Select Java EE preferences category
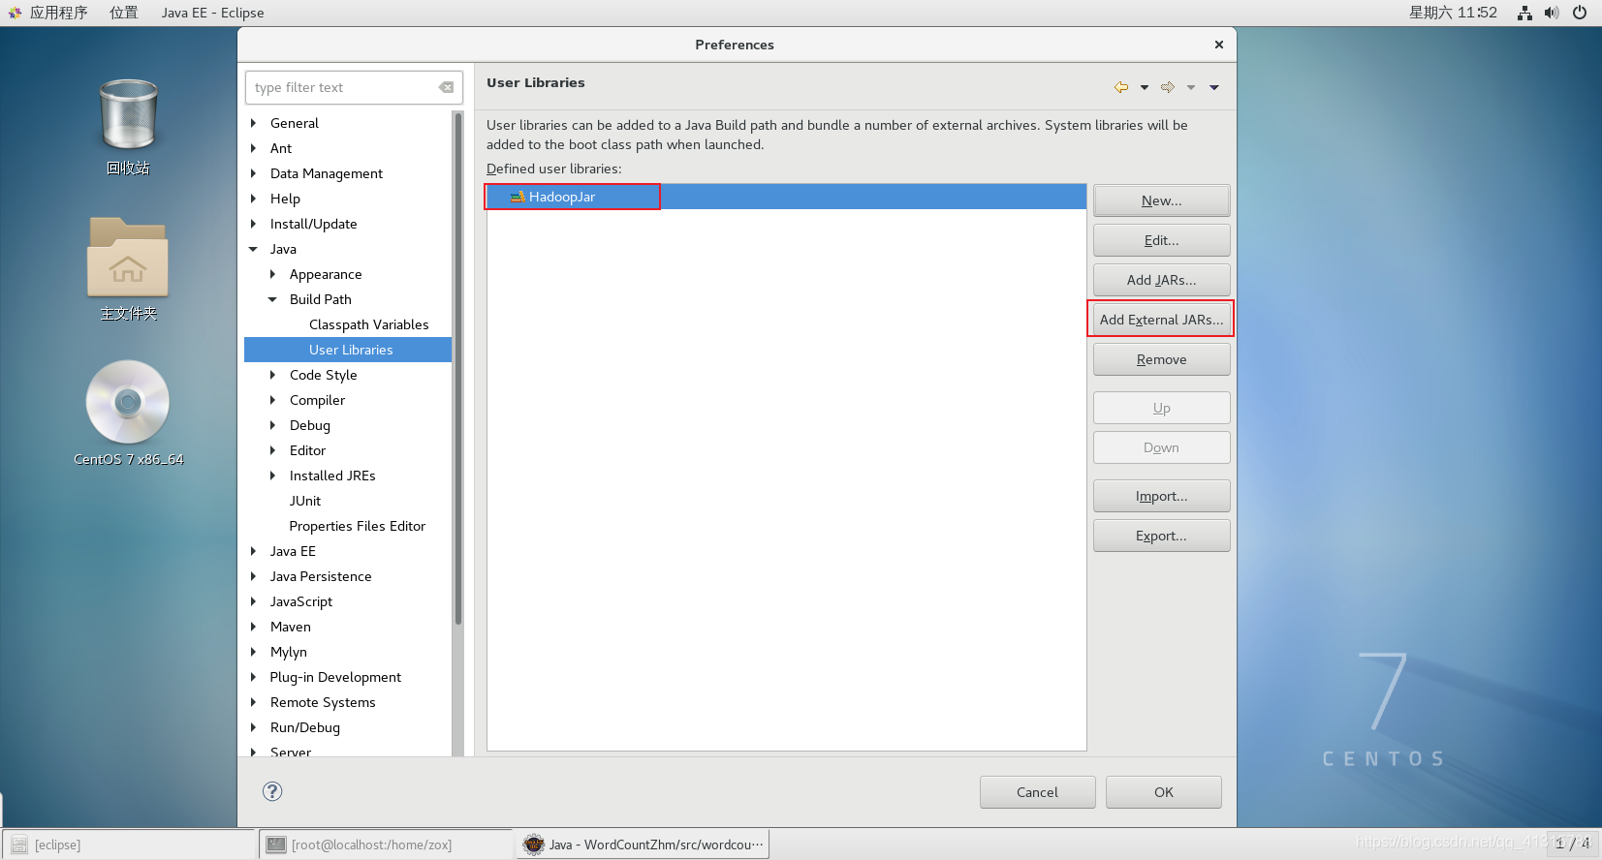 tap(293, 551)
